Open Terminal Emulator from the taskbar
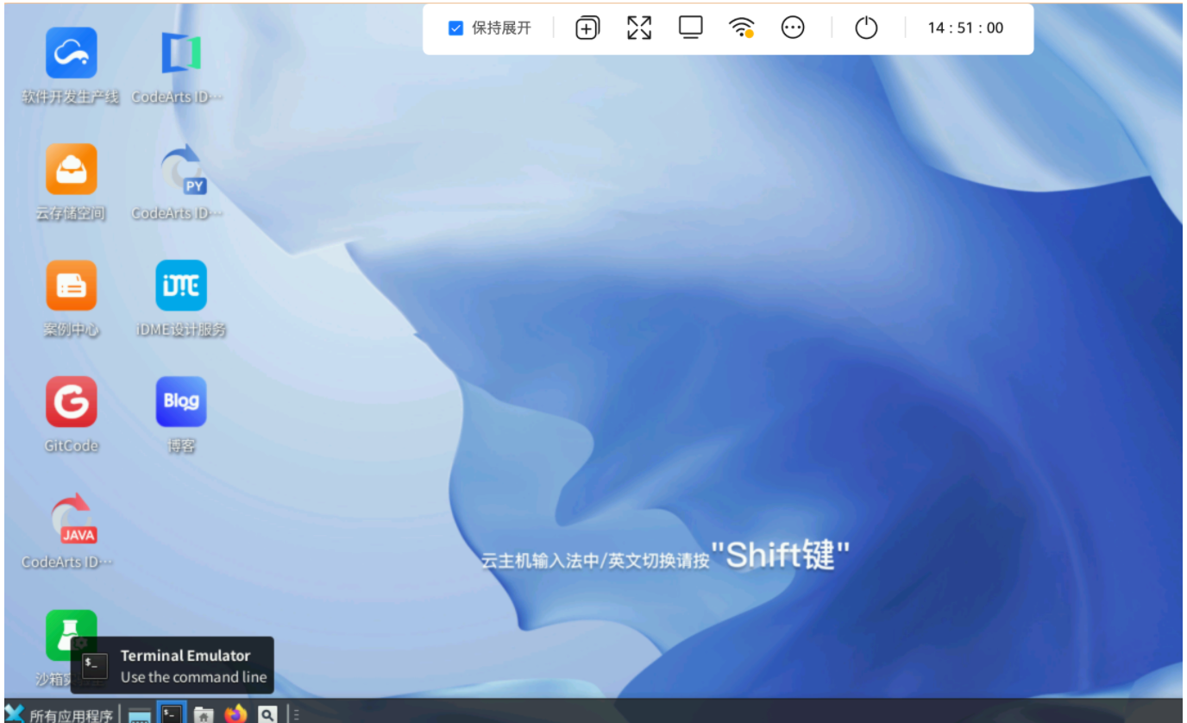1187x723 pixels. coord(171,712)
